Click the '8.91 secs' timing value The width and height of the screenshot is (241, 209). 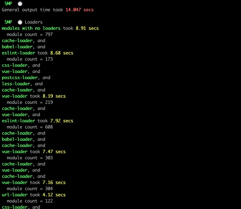point(87,28)
